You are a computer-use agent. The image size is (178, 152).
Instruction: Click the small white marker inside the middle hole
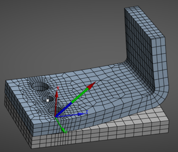(48, 100)
